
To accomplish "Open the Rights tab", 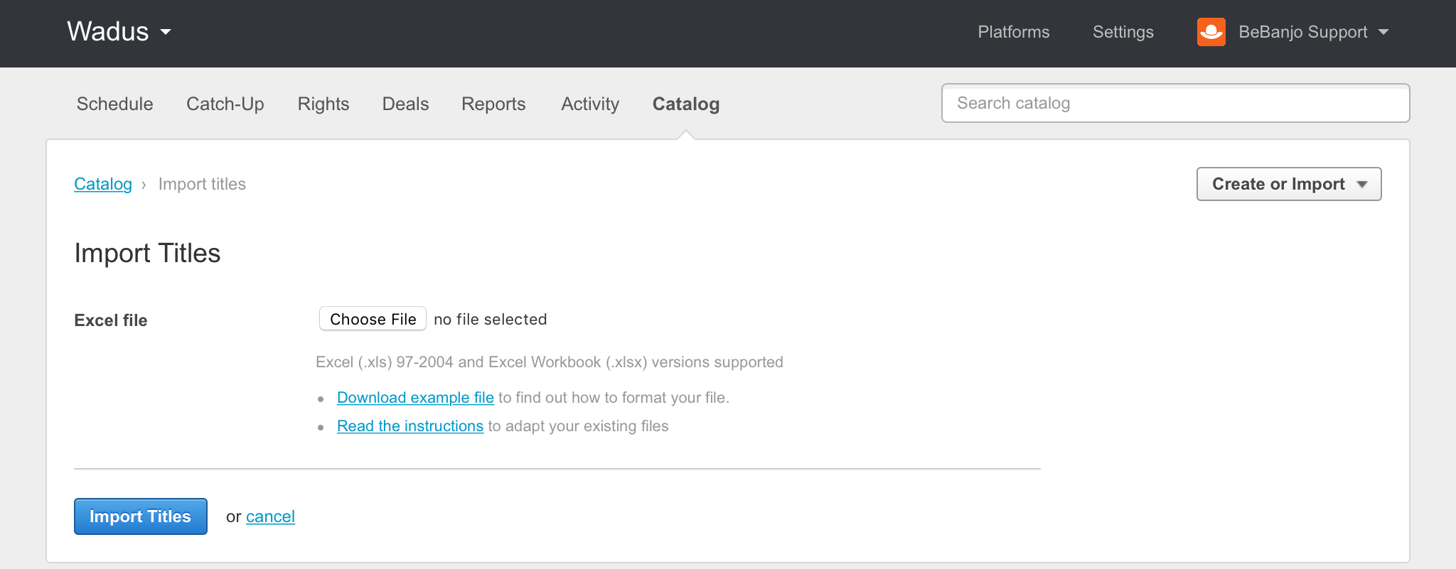I will 323,104.
